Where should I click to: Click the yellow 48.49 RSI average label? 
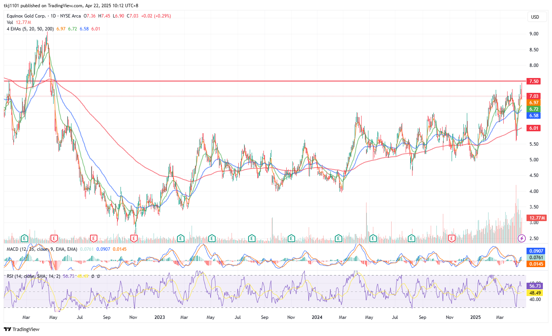(535, 293)
